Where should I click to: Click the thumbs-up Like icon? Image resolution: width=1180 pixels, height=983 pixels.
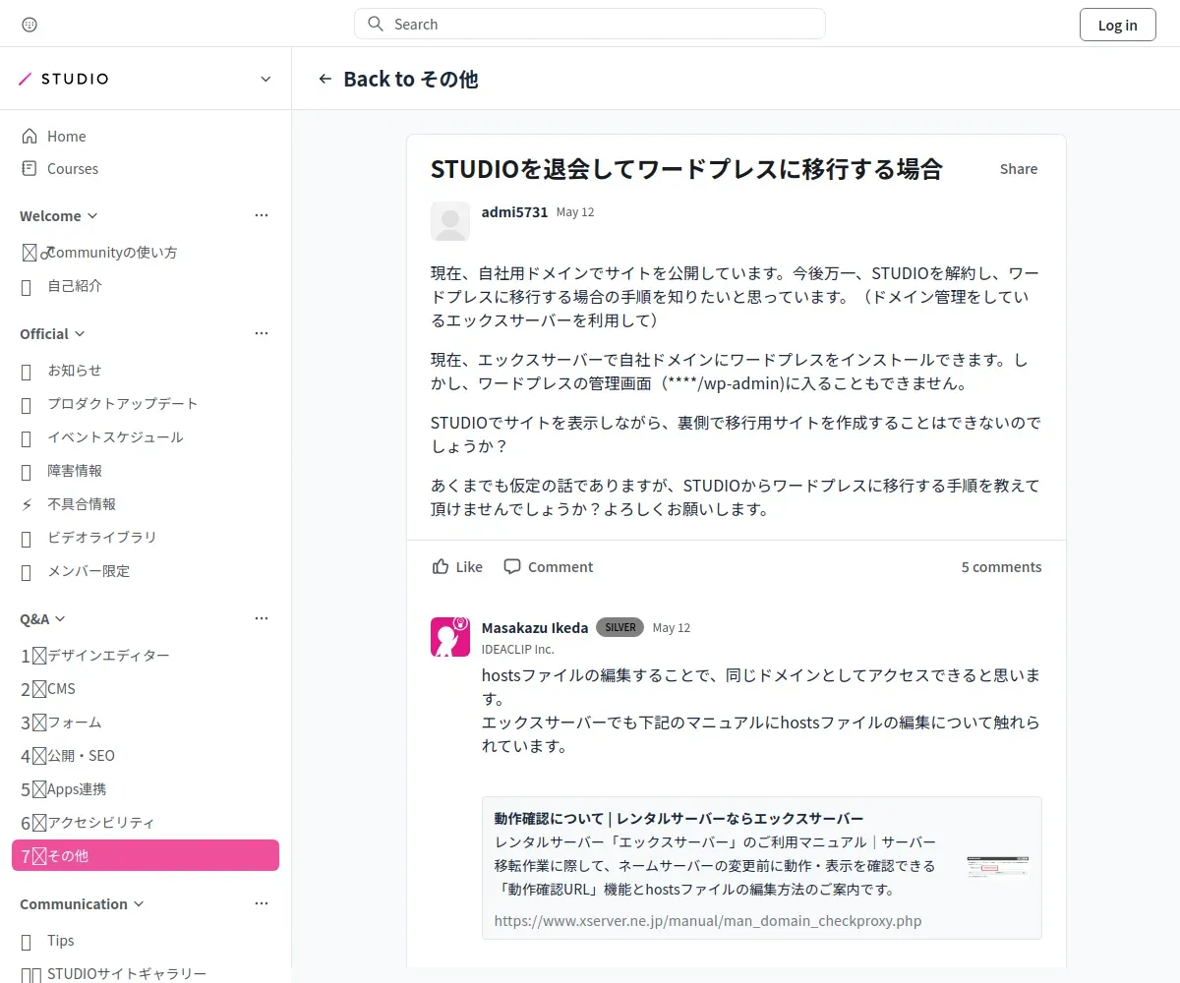(x=441, y=566)
